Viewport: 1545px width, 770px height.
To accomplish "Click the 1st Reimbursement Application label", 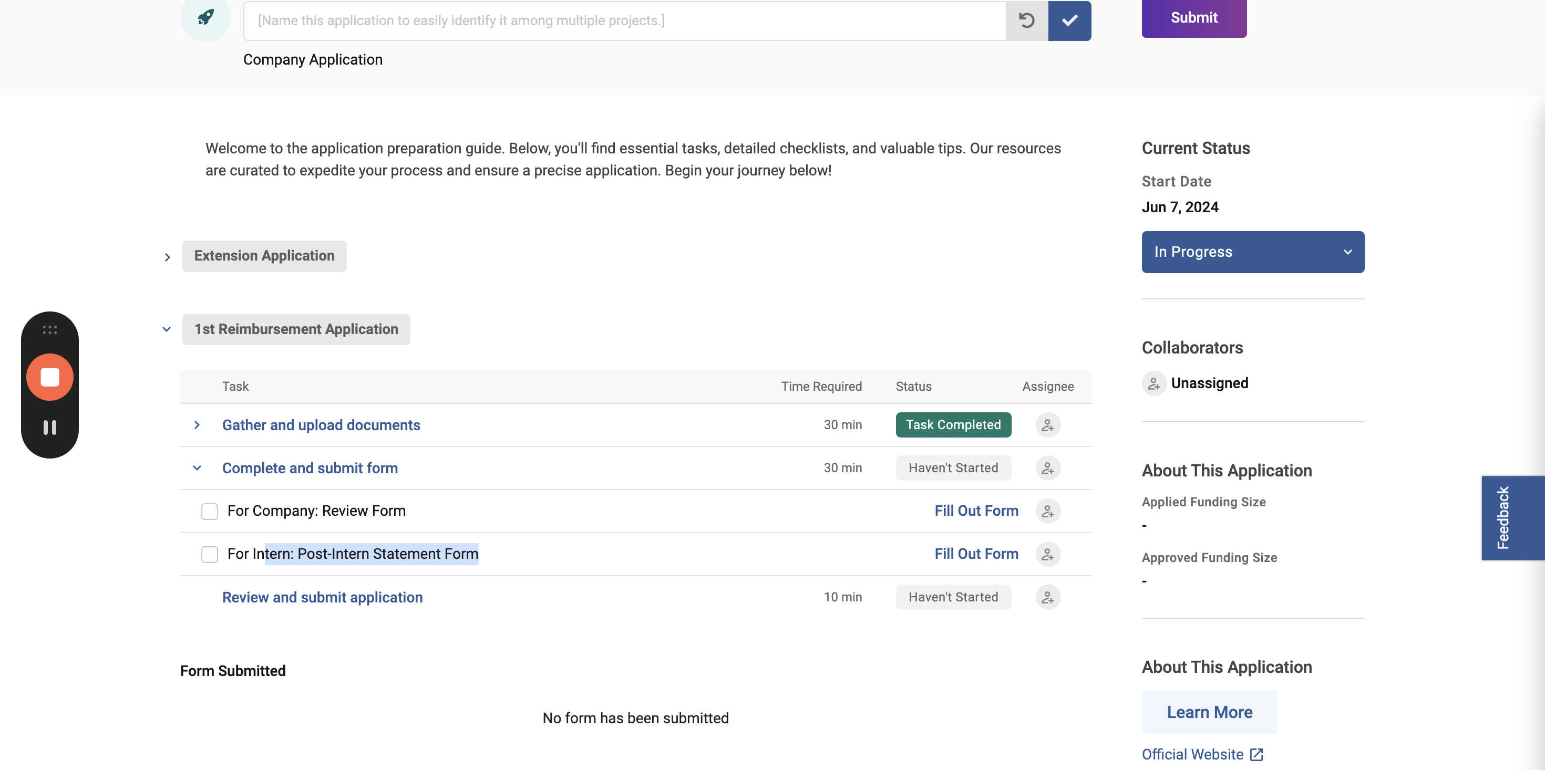I will point(296,329).
